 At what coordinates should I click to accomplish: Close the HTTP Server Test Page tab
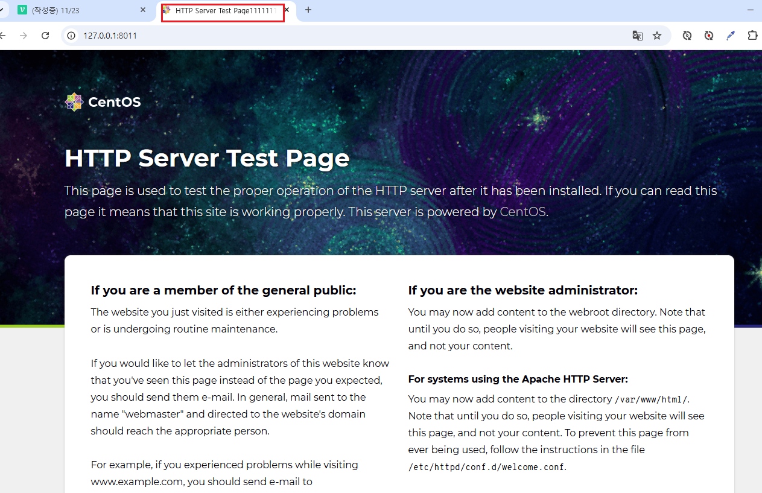click(287, 10)
